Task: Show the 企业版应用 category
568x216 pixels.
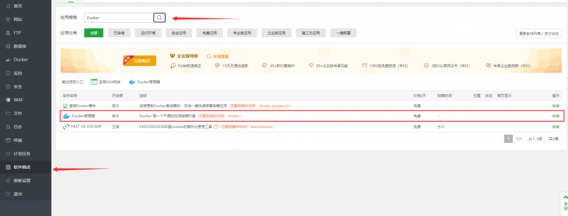Action: [276, 33]
